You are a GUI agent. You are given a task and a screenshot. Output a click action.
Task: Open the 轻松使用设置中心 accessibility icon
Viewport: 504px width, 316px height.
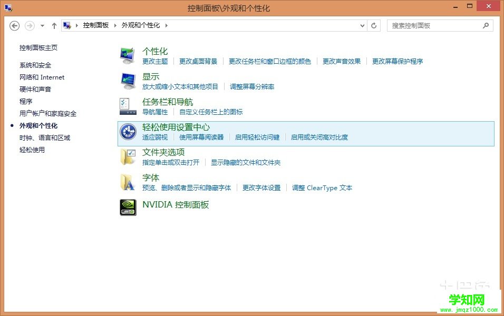point(127,132)
